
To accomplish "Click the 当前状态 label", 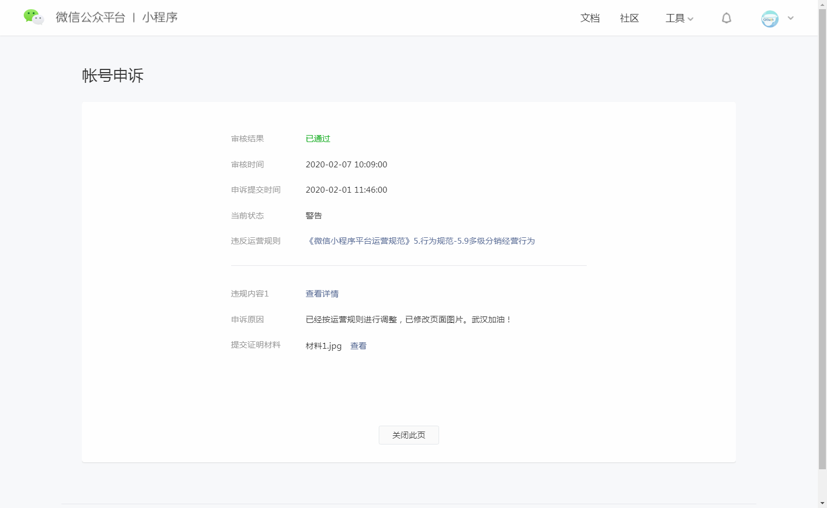I will pyautogui.click(x=247, y=216).
